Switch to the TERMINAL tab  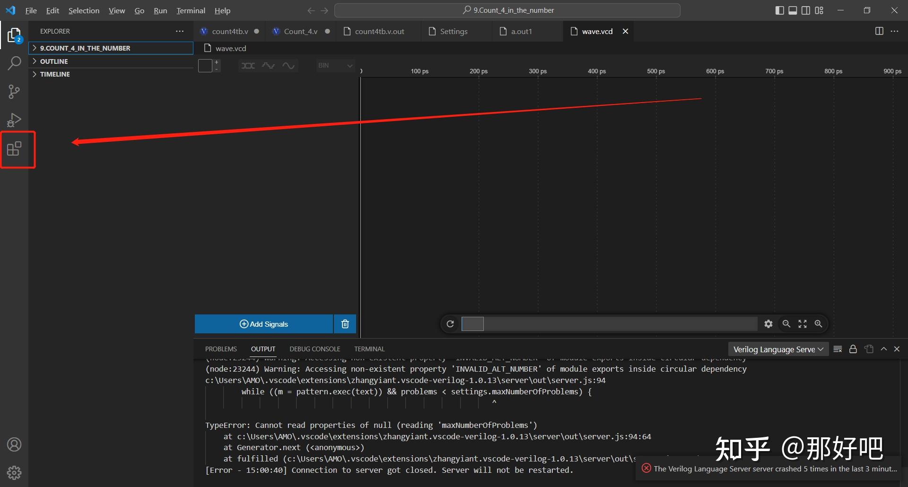pos(369,348)
